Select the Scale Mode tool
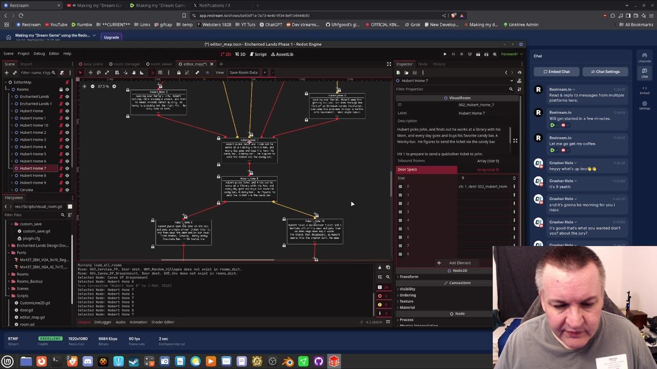This screenshot has width=657, height=369. pos(107,72)
